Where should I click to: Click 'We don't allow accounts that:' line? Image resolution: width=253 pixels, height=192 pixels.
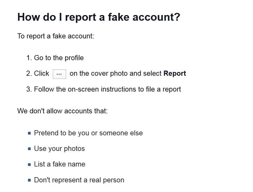62,111
